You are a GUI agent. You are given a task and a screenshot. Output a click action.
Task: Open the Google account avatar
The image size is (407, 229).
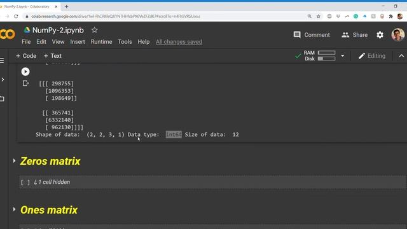(398, 35)
